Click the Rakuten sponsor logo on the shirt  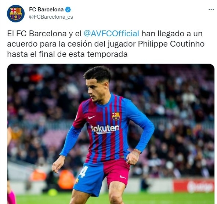(105, 129)
